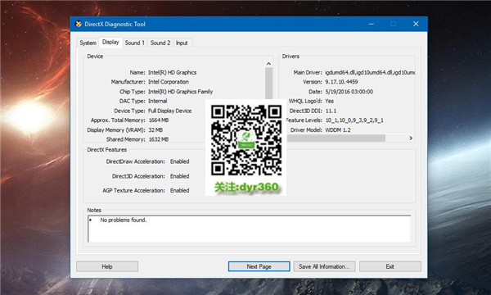This screenshot has height=295, width=491.
Task: Click driver model 'WDDM 1.2'
Action: tap(338, 129)
